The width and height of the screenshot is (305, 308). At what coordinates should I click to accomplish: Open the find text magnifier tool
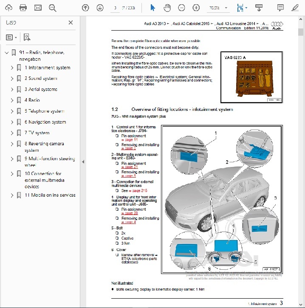click(52, 8)
